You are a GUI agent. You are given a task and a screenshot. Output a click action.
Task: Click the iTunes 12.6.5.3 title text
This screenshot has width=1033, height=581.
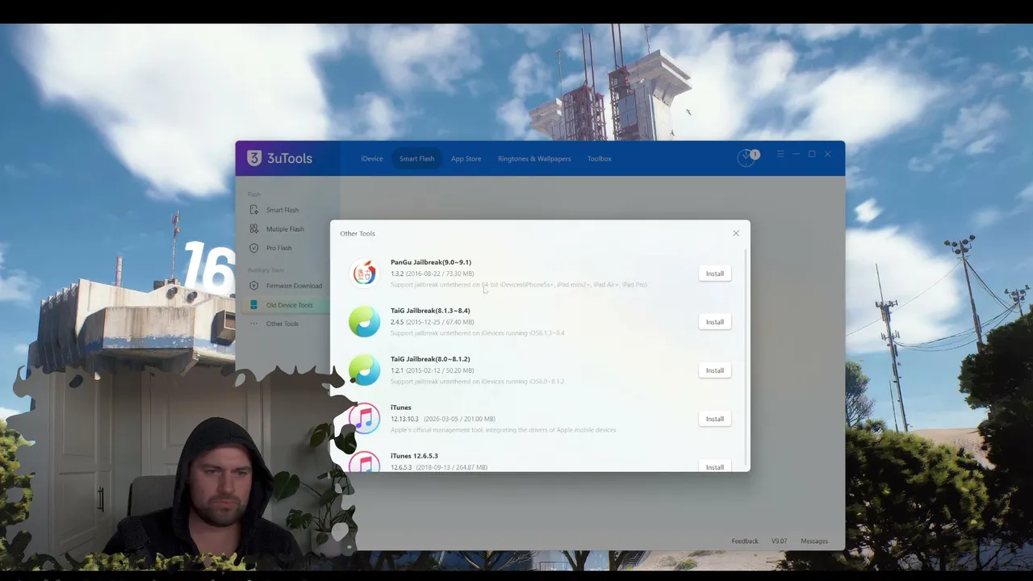pos(414,456)
